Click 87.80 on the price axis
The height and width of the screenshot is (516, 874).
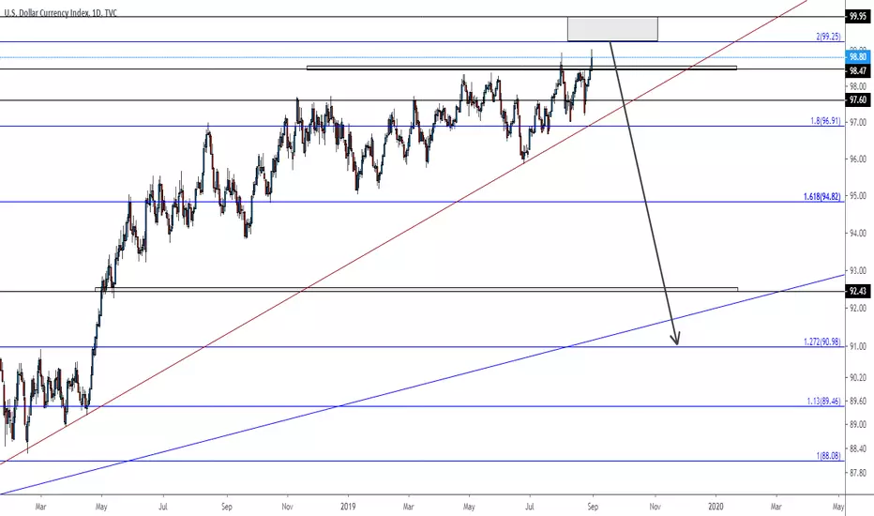[x=857, y=473]
